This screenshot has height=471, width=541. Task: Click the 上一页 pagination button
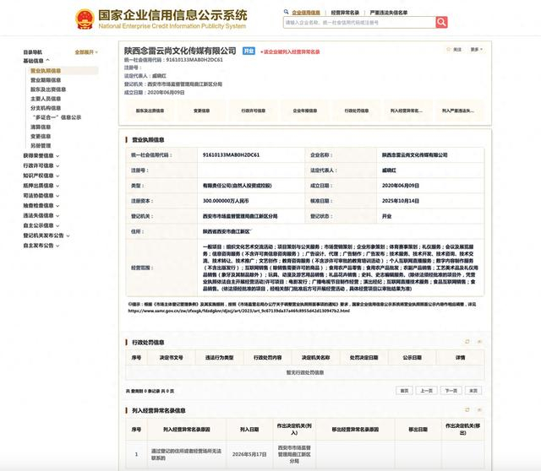(x=426, y=390)
